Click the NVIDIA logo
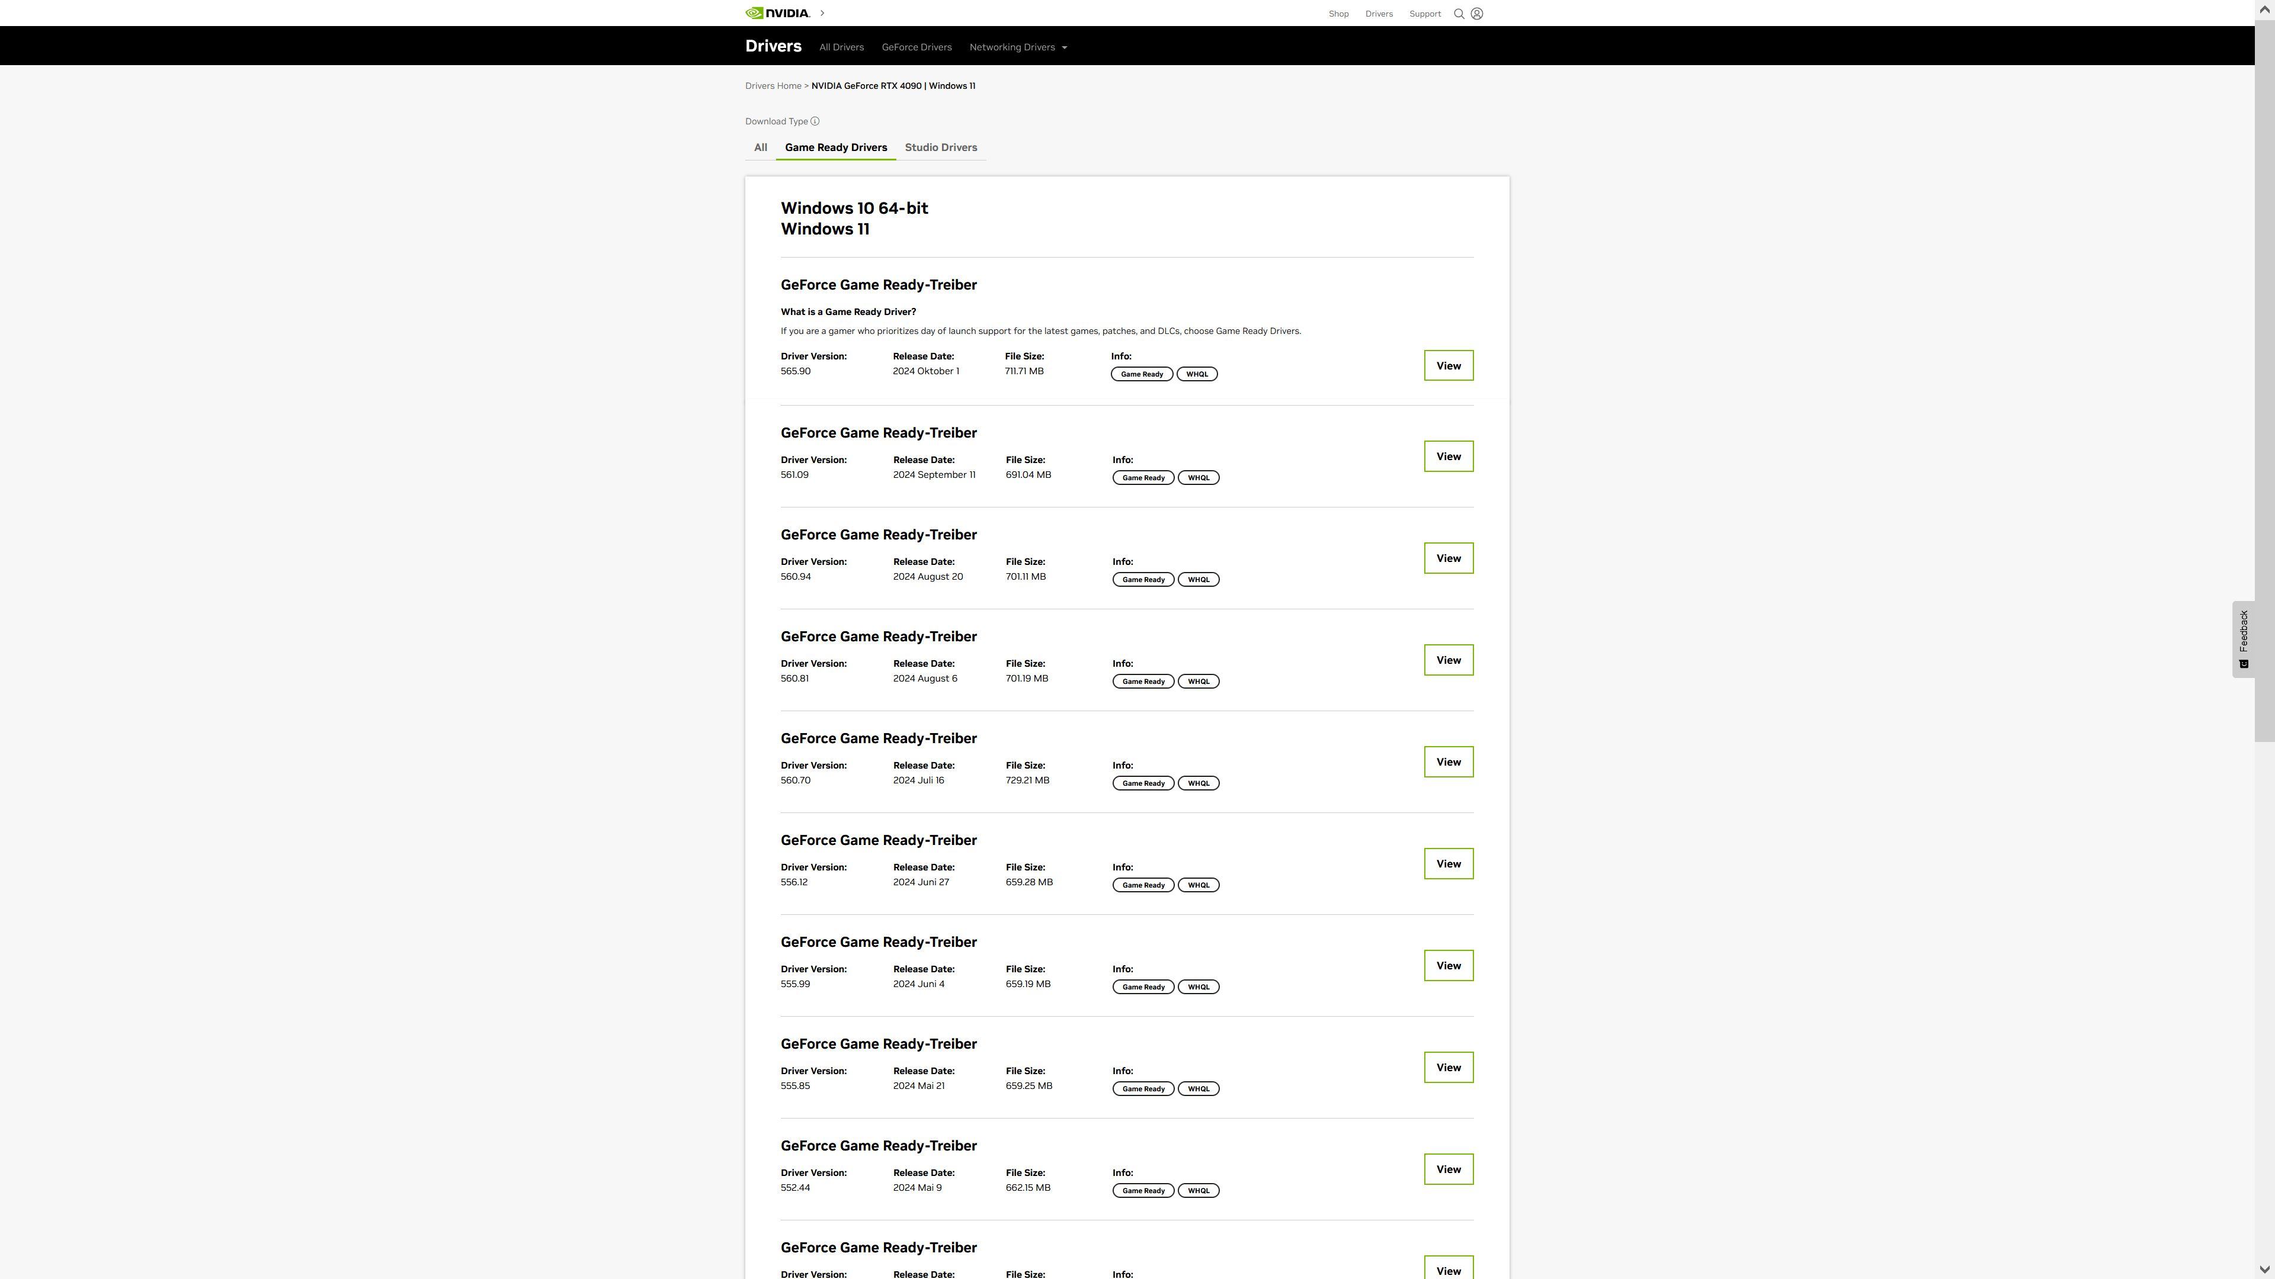This screenshot has height=1279, width=2275. [x=777, y=13]
